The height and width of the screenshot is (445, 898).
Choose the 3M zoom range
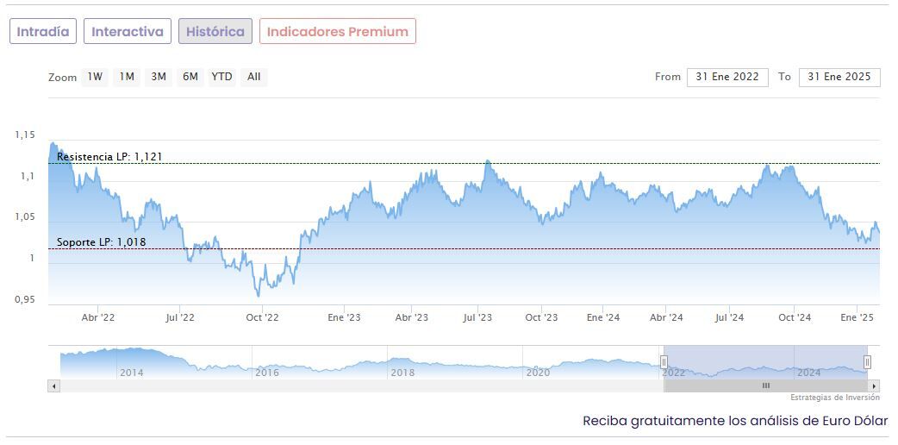[159, 77]
